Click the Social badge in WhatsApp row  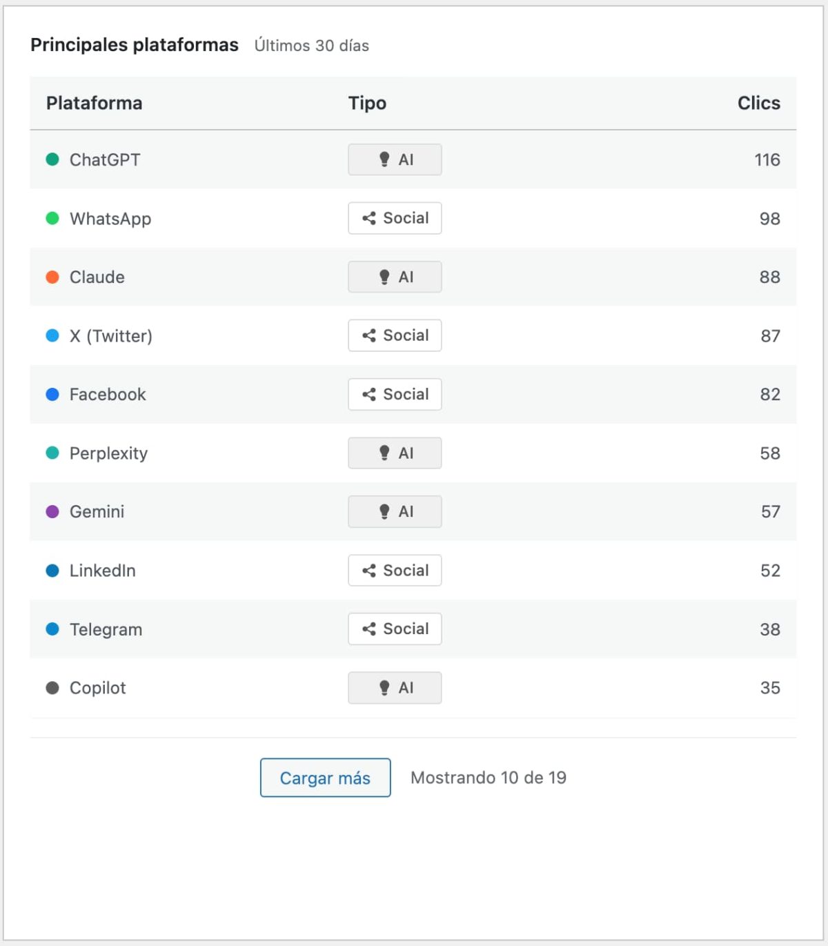[395, 218]
